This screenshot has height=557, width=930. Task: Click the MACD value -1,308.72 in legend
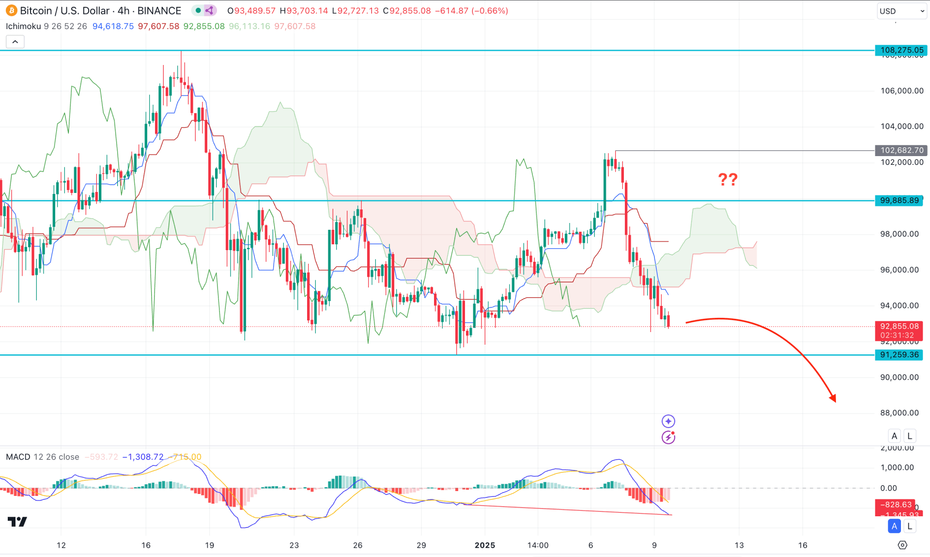pos(143,457)
